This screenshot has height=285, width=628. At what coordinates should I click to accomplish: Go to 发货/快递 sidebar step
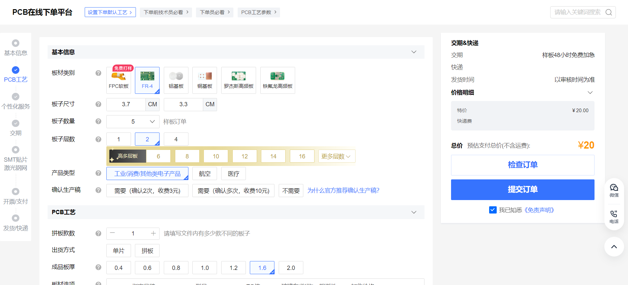coord(15,223)
